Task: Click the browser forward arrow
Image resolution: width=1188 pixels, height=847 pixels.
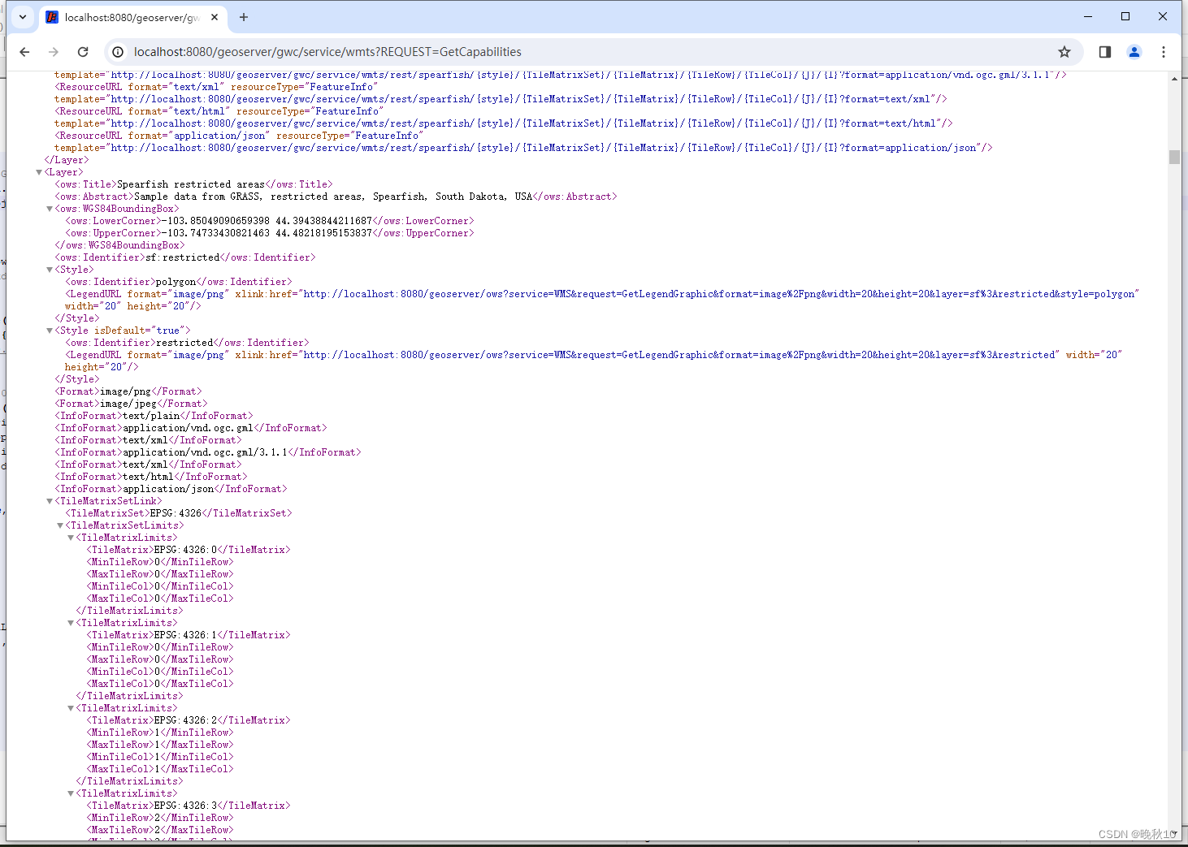Action: [x=54, y=51]
